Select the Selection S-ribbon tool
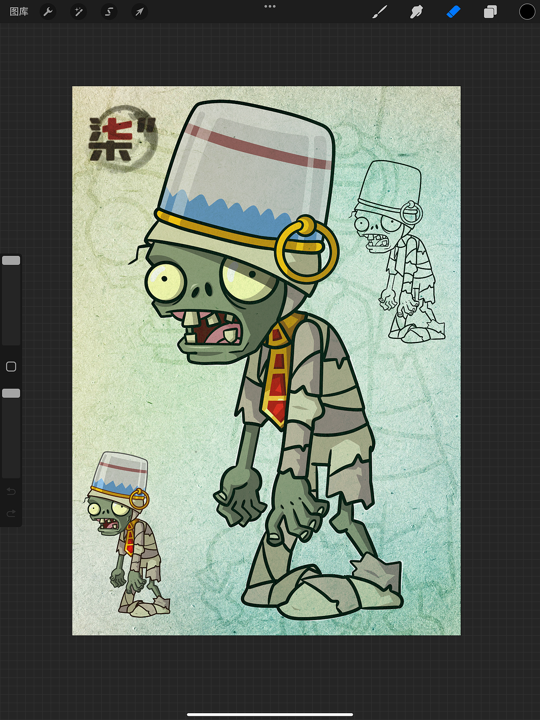 (x=109, y=12)
